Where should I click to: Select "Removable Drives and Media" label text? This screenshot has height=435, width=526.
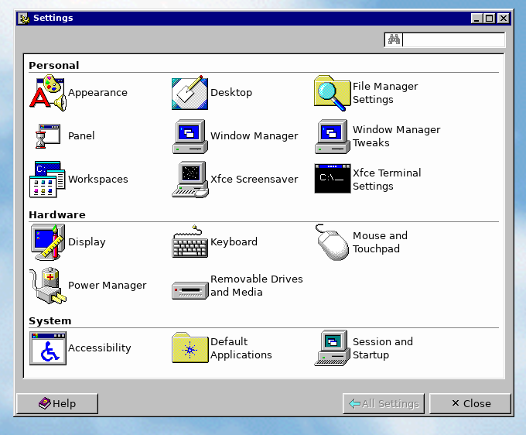257,286
